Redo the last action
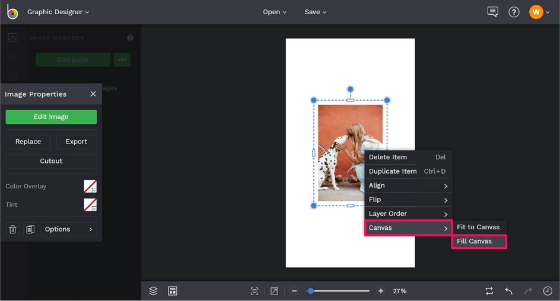560x301 pixels. coord(528,291)
